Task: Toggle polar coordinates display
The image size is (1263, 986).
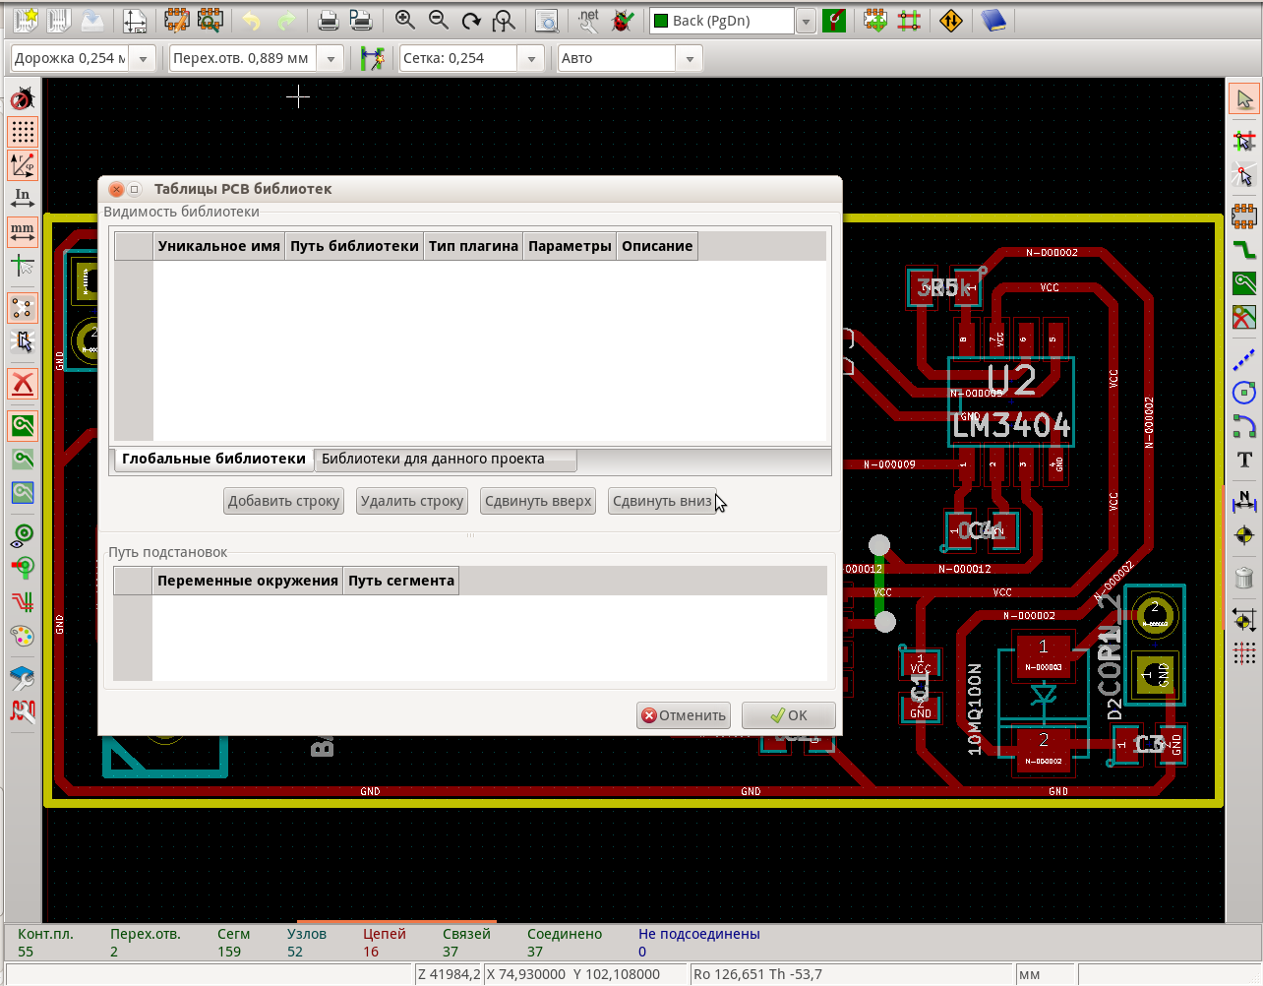Action: click(23, 165)
